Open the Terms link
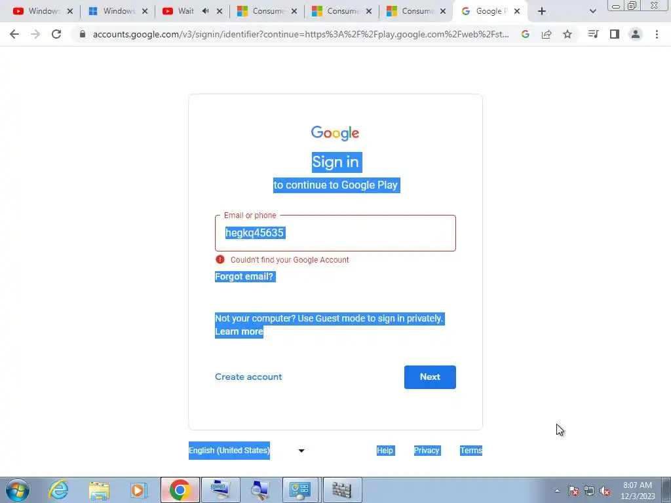This screenshot has width=671, height=503. pyautogui.click(x=470, y=451)
